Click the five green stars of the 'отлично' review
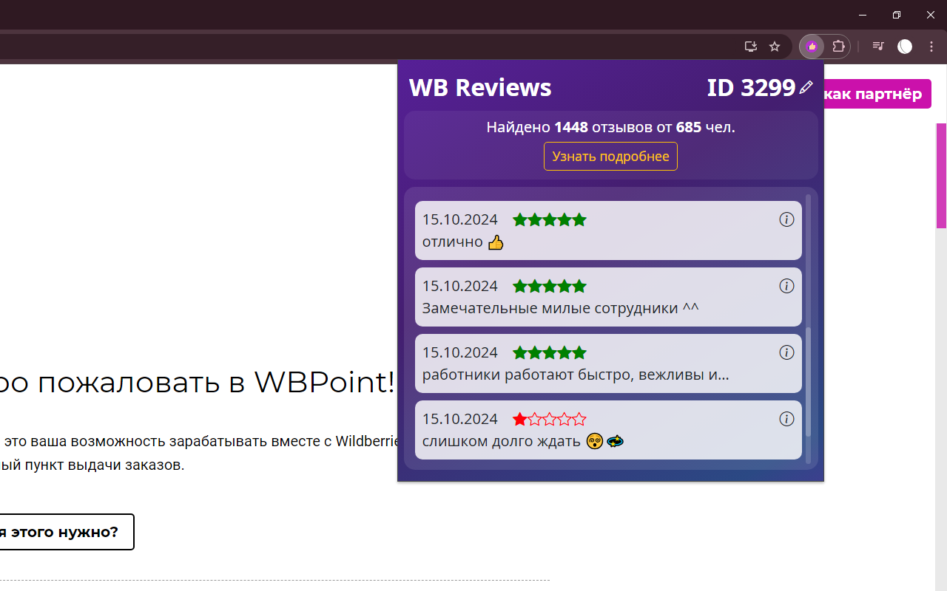Viewport: 947px width, 591px height. coord(549,219)
